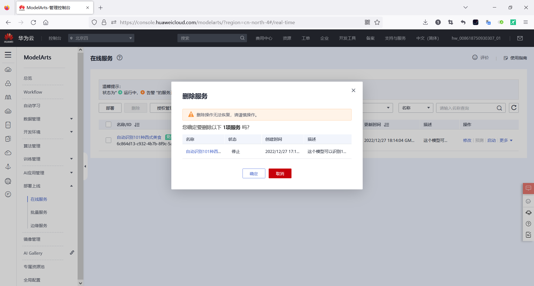This screenshot has height=286, width=534.
Task: Expand the 开发环境 section arrow
Action: tap(71, 132)
